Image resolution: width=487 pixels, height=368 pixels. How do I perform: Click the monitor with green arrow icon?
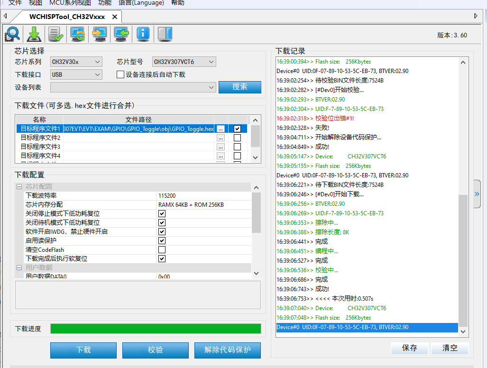[x=121, y=34]
